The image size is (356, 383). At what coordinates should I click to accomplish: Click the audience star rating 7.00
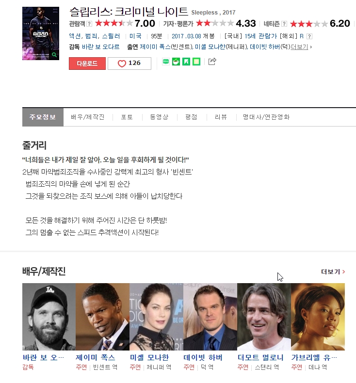click(125, 23)
